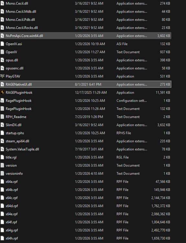Click the RGL File type cell
This screenshot has width=186, height=243.
pos(123,157)
